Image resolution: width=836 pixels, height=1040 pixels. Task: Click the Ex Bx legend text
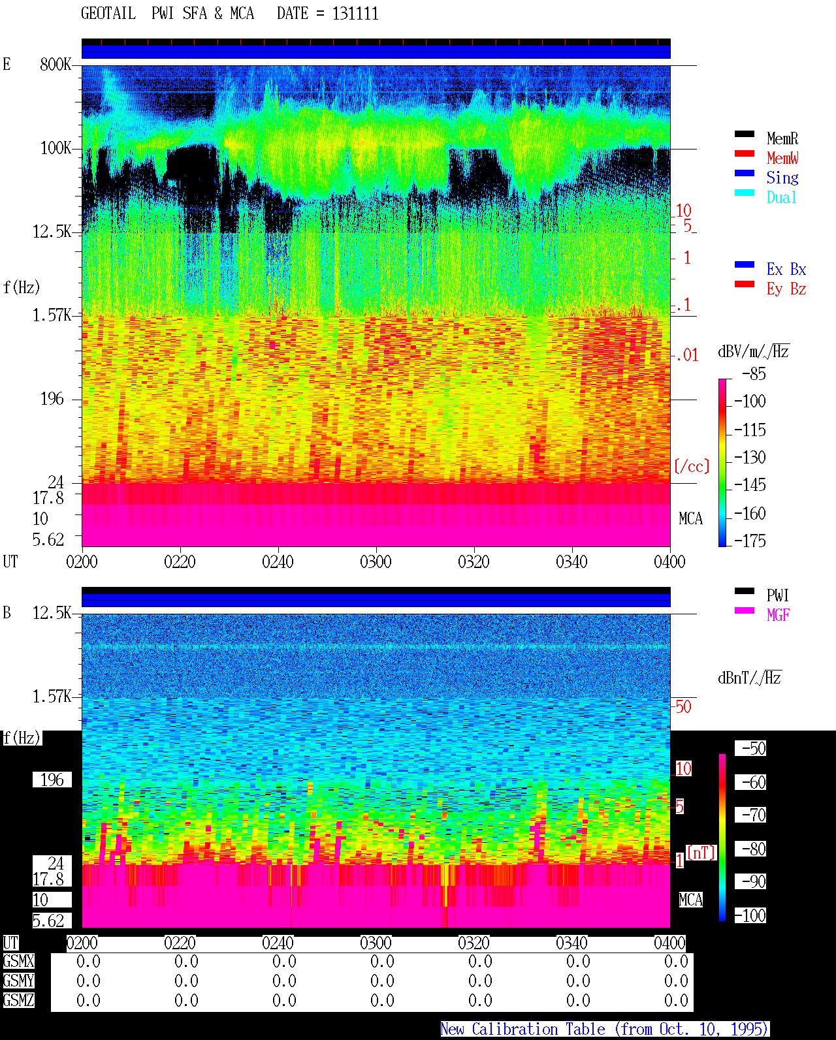pyautogui.click(x=786, y=269)
